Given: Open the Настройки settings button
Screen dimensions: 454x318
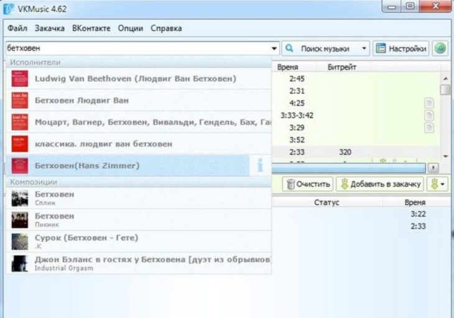Looking at the screenshot, I should 401,48.
